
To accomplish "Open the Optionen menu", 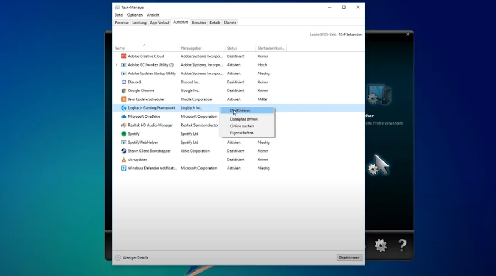I will [135, 15].
